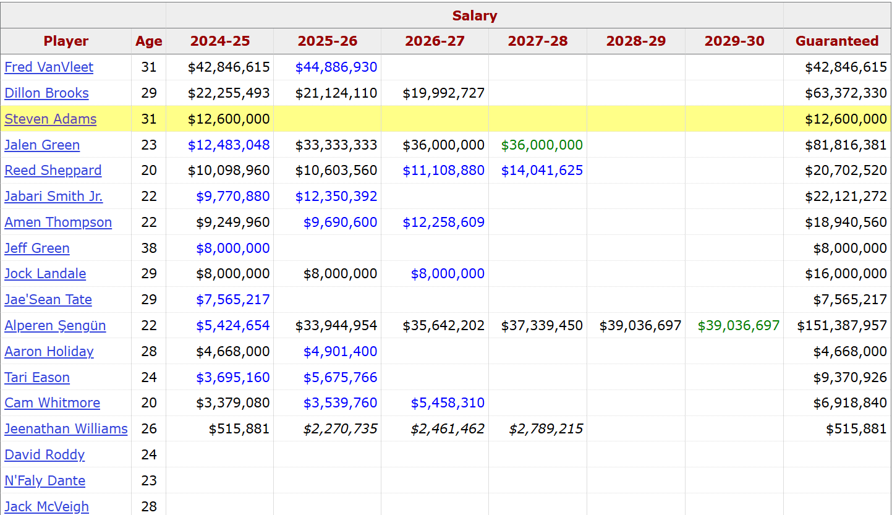
Task: Open Steven Adams in the highlighted row
Action: (x=50, y=119)
